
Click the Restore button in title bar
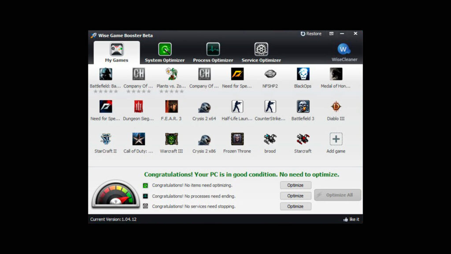click(311, 34)
